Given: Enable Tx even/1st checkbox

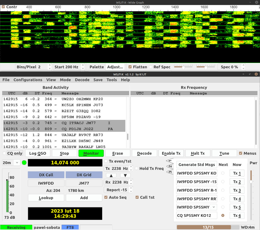Looking at the screenshot, I should click(106, 161).
